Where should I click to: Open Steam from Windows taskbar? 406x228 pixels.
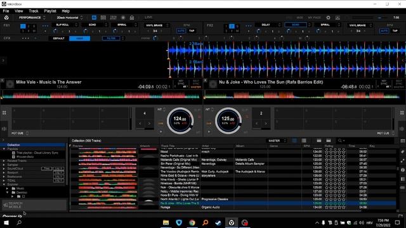[218, 222]
